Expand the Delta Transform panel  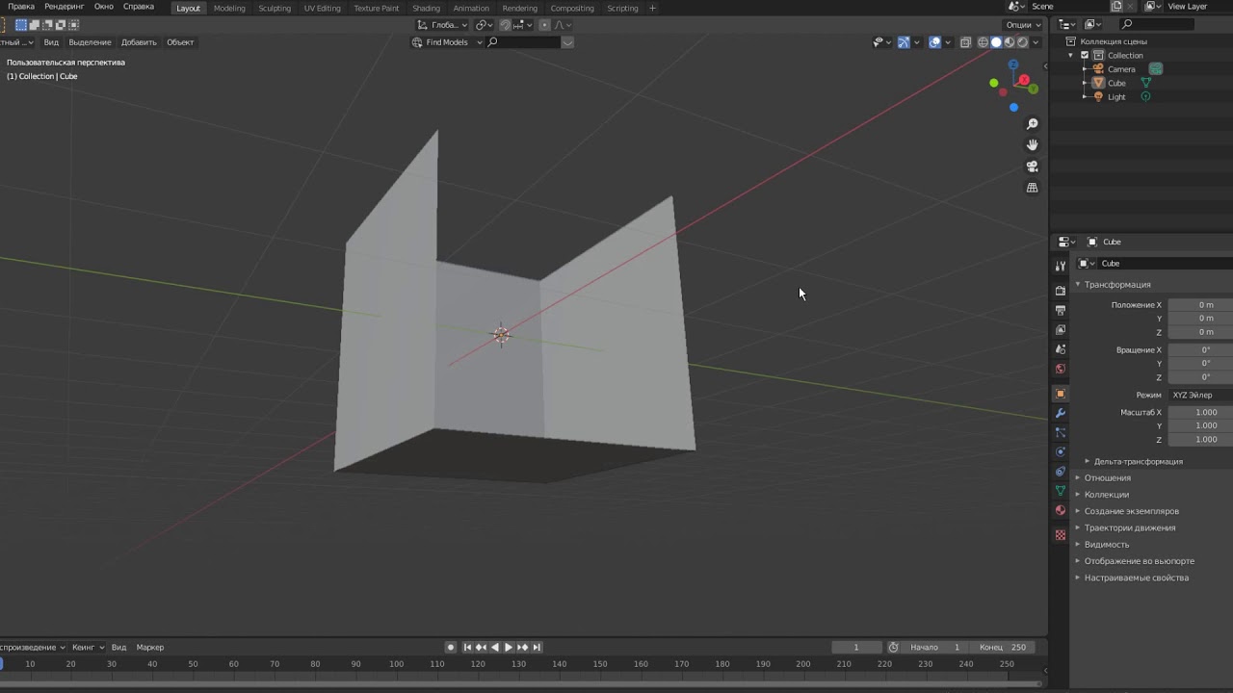coord(1138,461)
